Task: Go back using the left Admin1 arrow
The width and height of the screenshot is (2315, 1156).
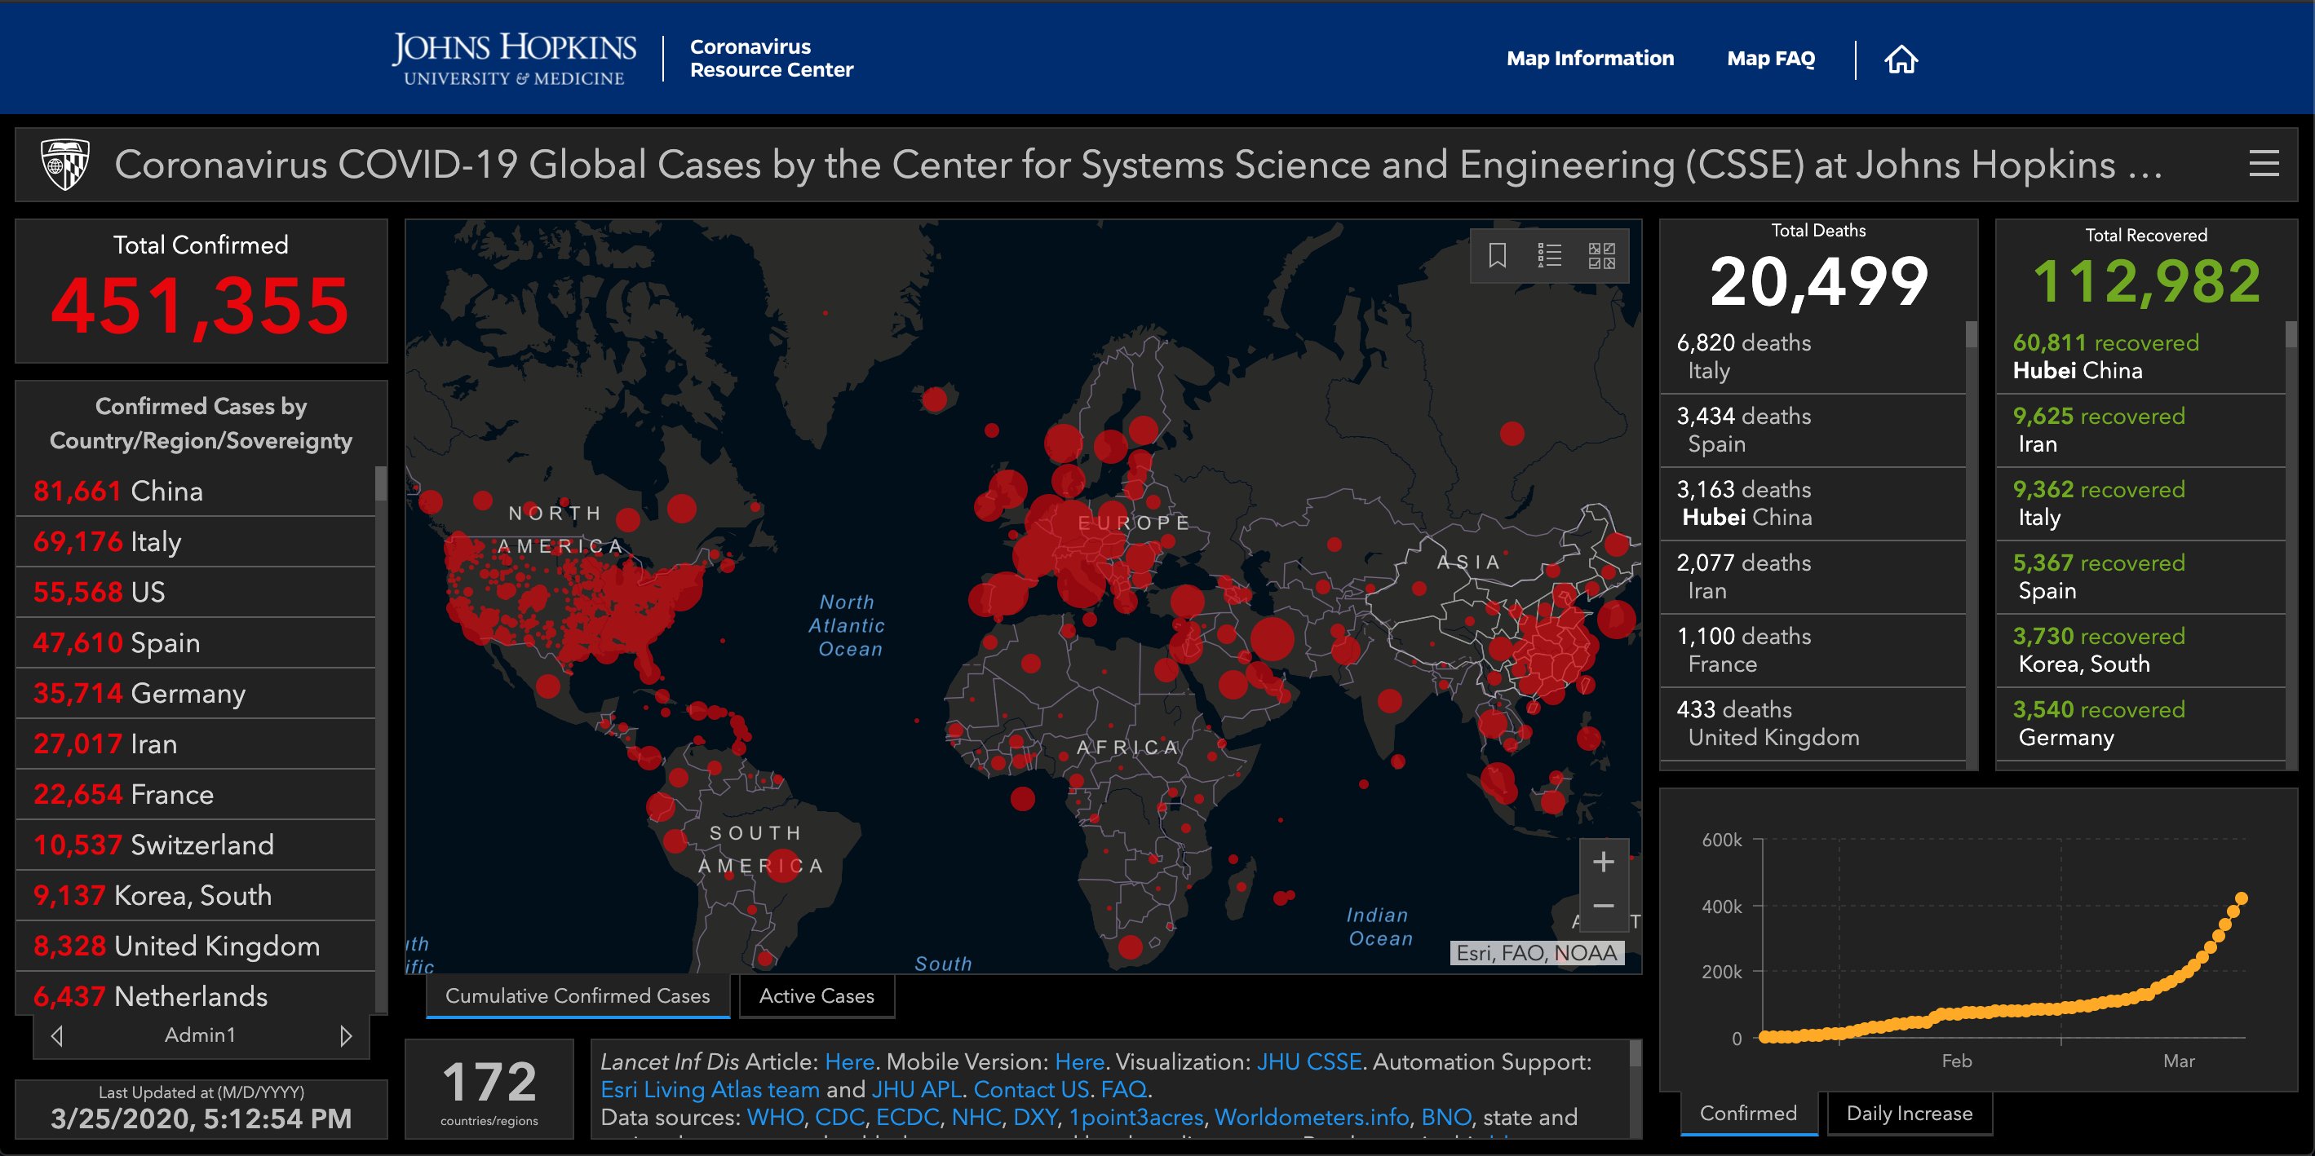Action: [x=56, y=1035]
